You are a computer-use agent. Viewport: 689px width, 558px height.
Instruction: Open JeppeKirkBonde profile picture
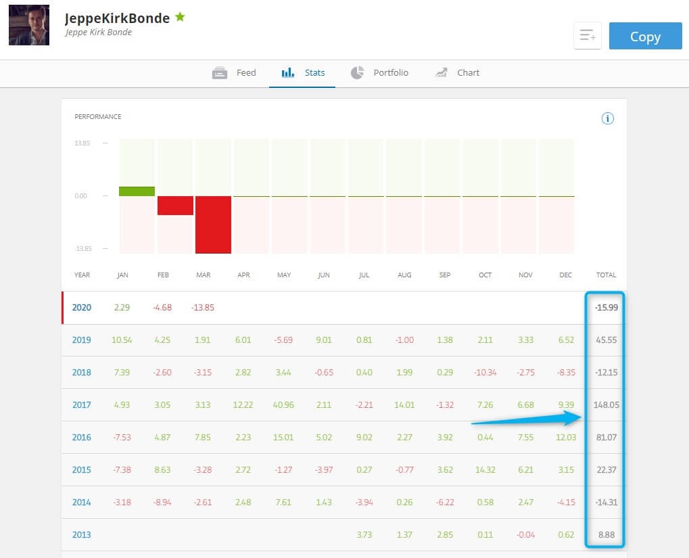click(29, 25)
